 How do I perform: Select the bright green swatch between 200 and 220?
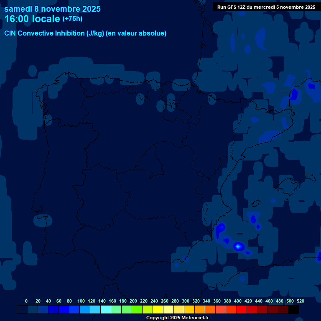pos(137,309)
